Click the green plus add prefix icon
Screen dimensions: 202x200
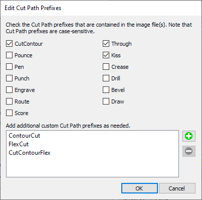pos(189,136)
